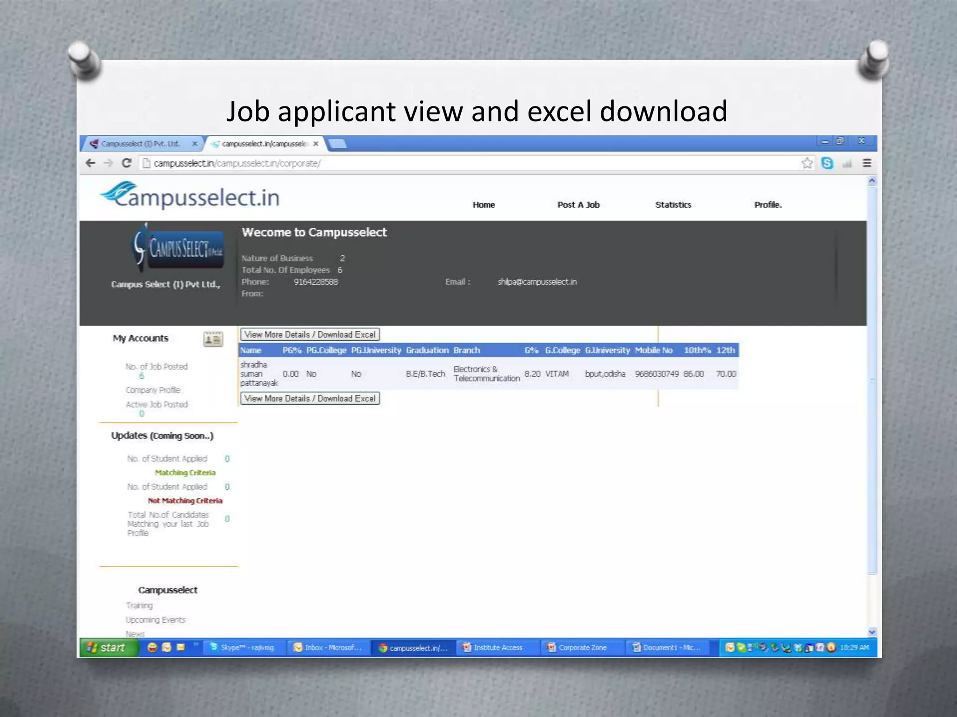Click the smiley quick launch icon in the taskbar
Viewport: 957px width, 717px height.
pyautogui.click(x=152, y=647)
